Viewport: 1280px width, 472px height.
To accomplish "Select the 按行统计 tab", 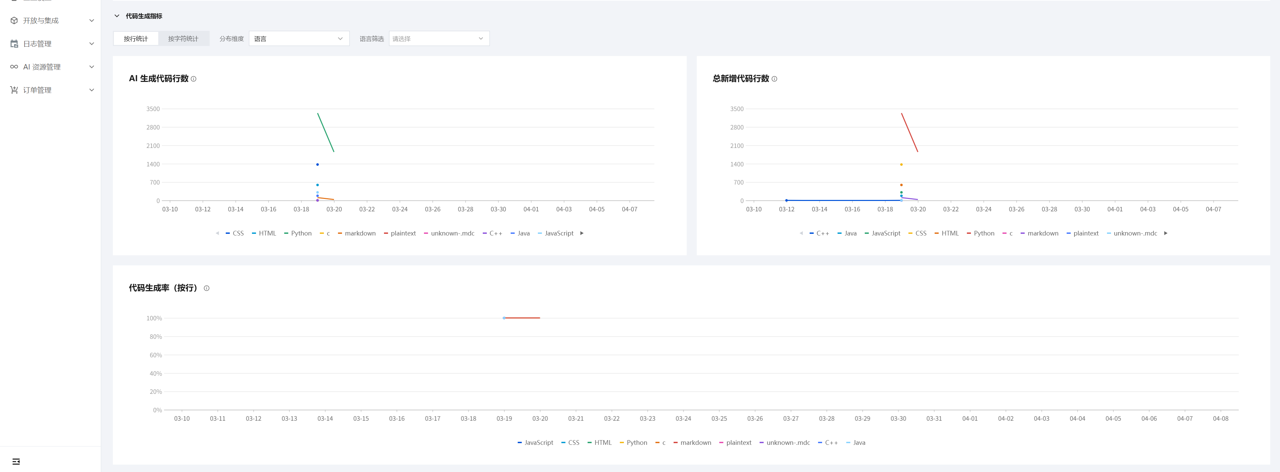I will (136, 39).
